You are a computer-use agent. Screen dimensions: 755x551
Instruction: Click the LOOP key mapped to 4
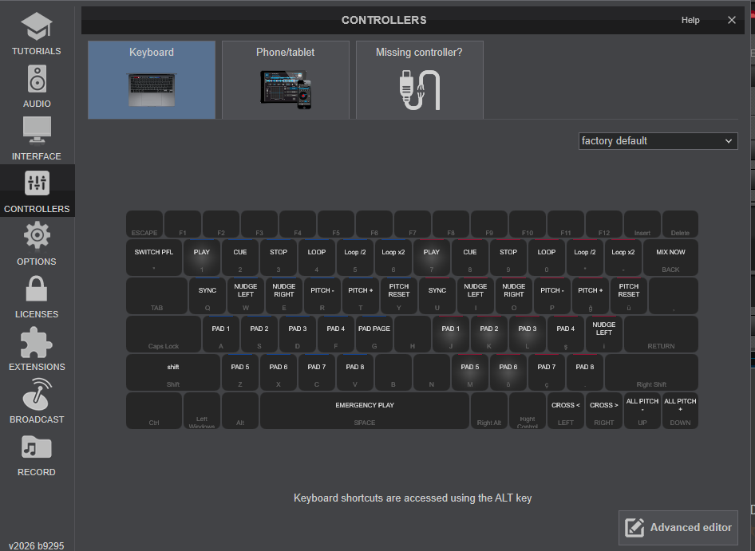click(x=316, y=258)
